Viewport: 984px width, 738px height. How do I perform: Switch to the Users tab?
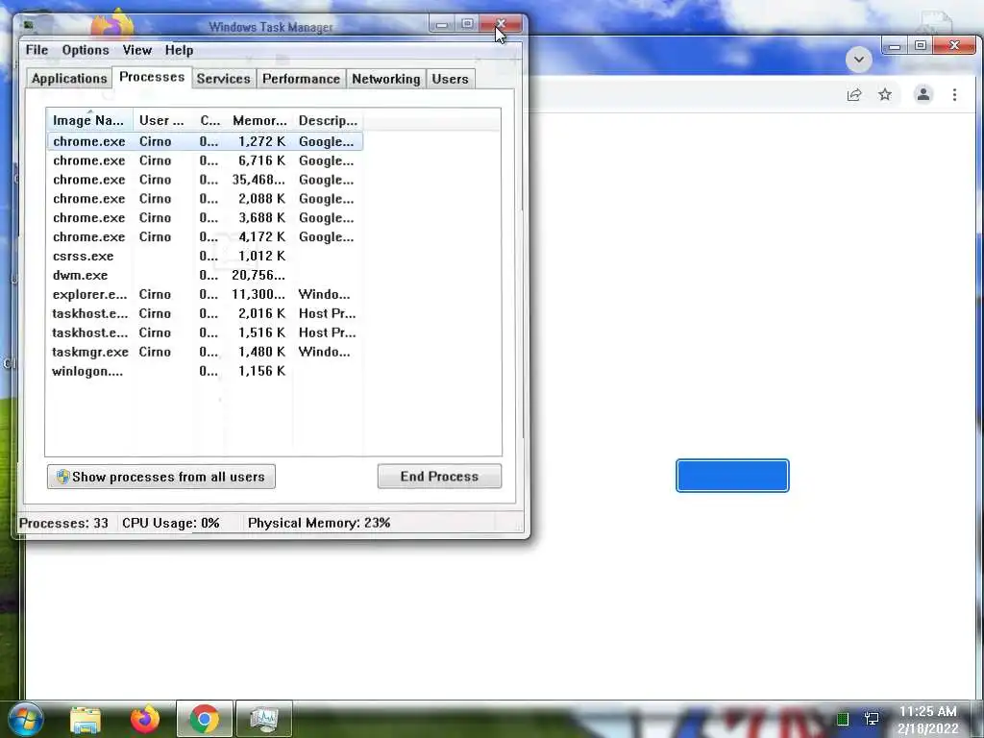450,79
